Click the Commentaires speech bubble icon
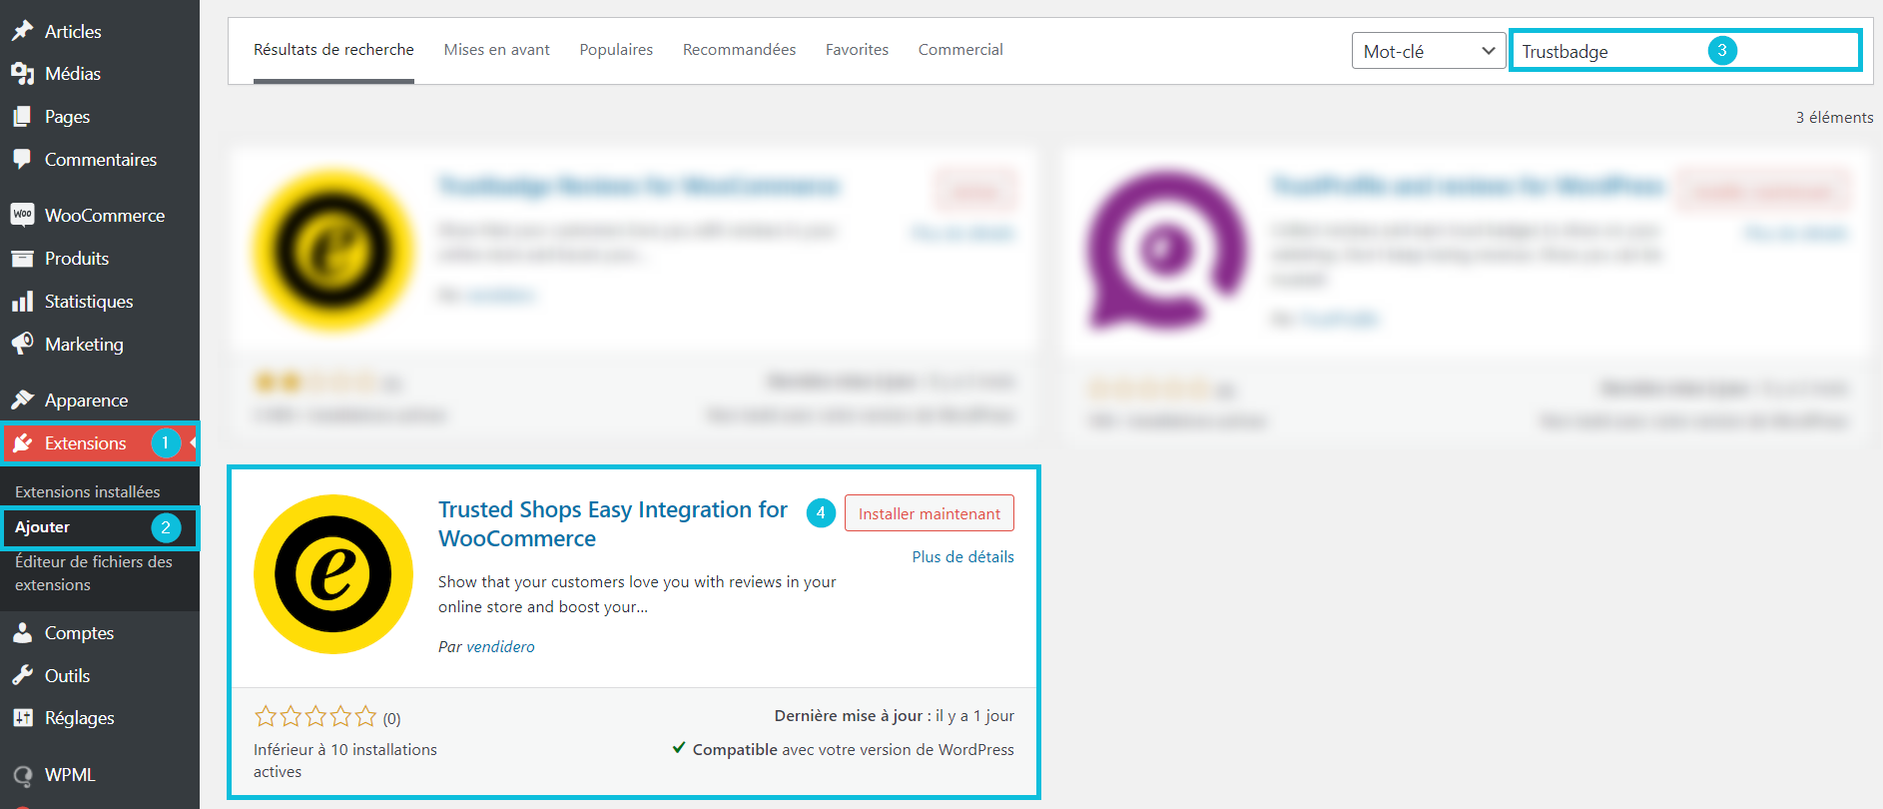This screenshot has width=1883, height=809. (22, 160)
